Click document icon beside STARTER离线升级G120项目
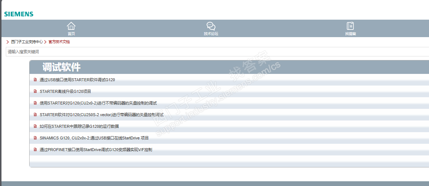 35,91
